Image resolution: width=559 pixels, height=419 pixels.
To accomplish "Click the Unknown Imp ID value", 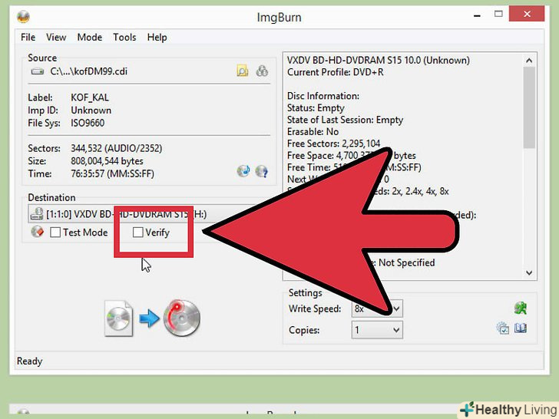I will pos(91,111).
